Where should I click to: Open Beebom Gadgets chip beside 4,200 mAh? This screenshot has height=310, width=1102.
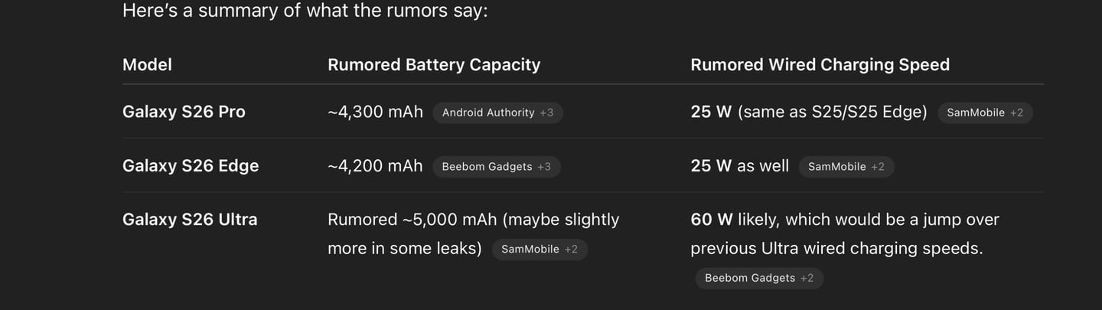[x=496, y=167]
